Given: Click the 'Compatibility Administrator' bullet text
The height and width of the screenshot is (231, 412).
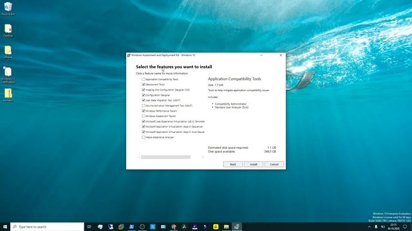Looking at the screenshot, I should point(230,104).
